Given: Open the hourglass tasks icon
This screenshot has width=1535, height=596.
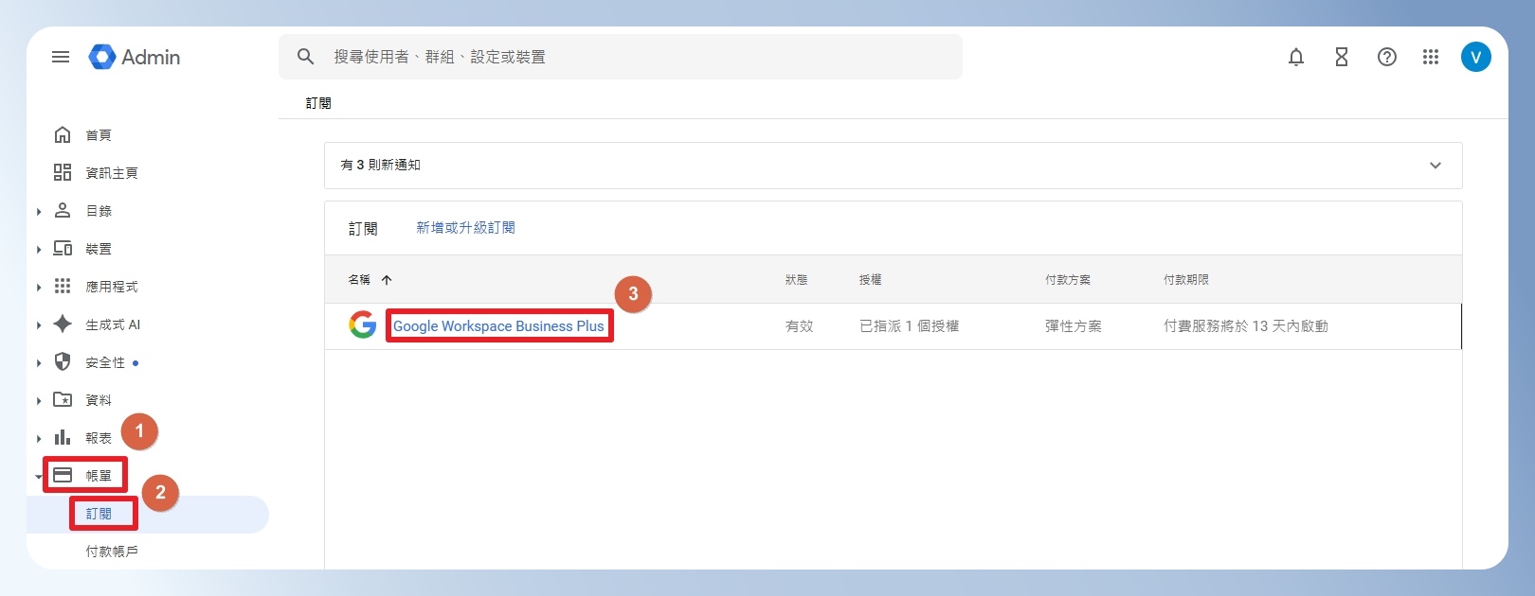Looking at the screenshot, I should pyautogui.click(x=1342, y=57).
